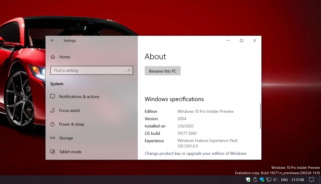Click the Rename this PC button
Screen dimensions: 321x184
pos(163,71)
